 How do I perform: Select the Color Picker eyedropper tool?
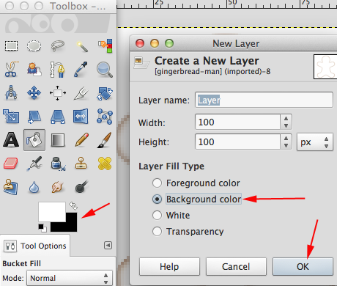point(81,70)
